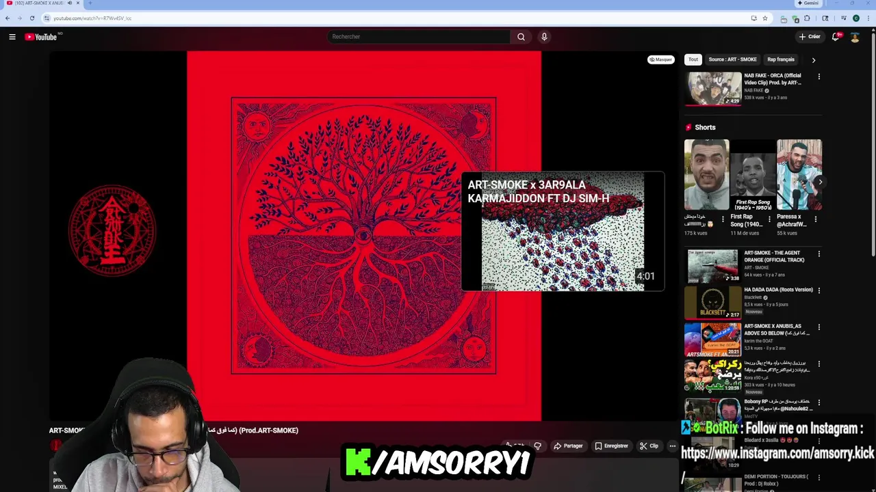The width and height of the screenshot is (876, 492).
Task: Click the red circular channel end-screen logo
Action: 112,230
